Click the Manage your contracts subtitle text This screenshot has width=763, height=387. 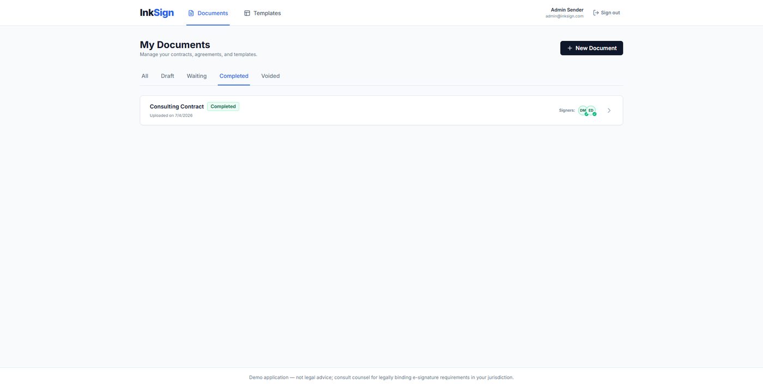click(x=198, y=55)
